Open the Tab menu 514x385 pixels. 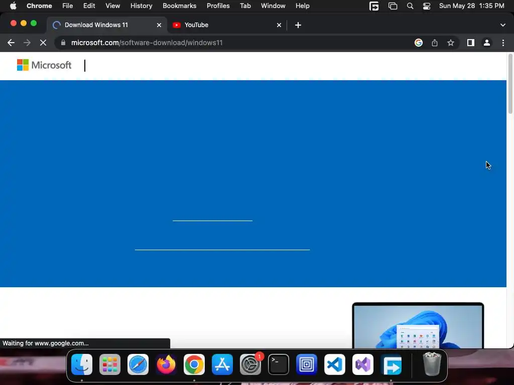245,6
